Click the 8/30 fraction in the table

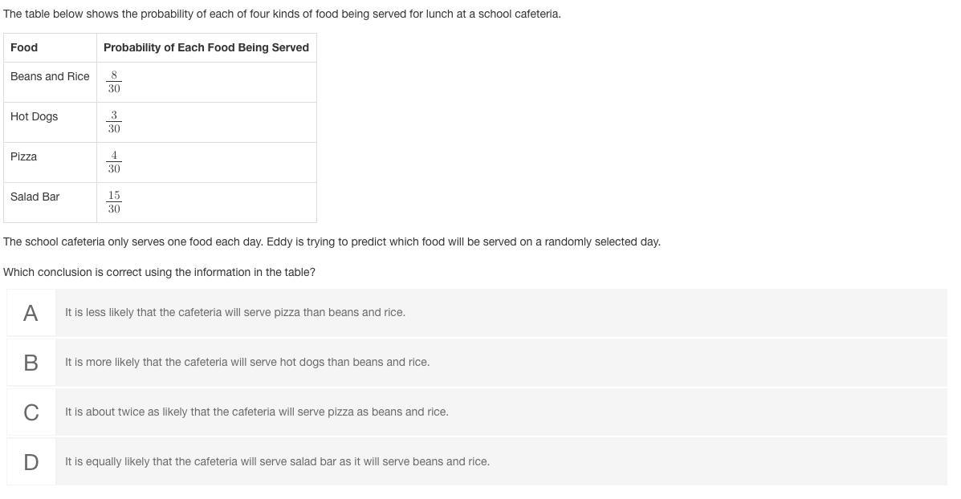(114, 82)
